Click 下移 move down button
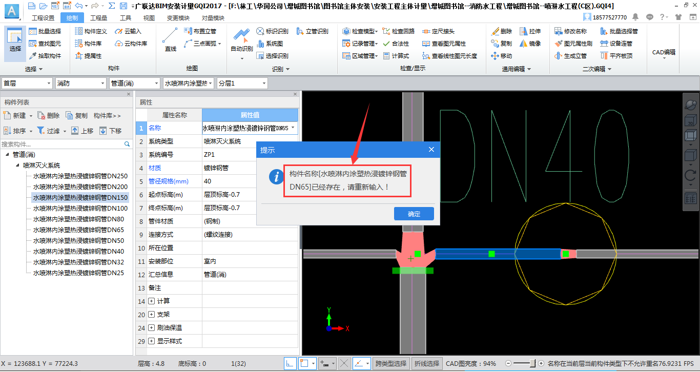 point(111,131)
